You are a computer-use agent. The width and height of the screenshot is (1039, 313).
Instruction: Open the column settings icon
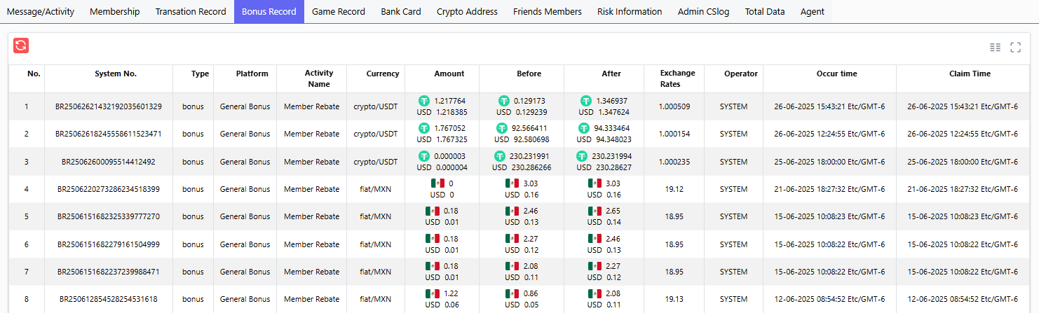point(995,47)
